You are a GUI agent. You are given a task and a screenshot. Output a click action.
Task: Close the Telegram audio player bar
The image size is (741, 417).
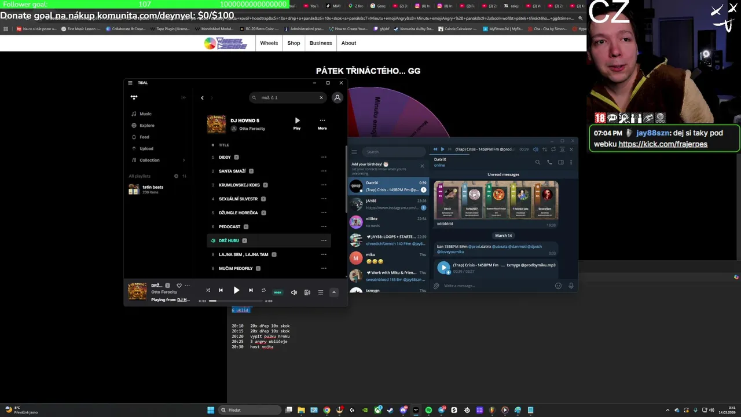571,149
